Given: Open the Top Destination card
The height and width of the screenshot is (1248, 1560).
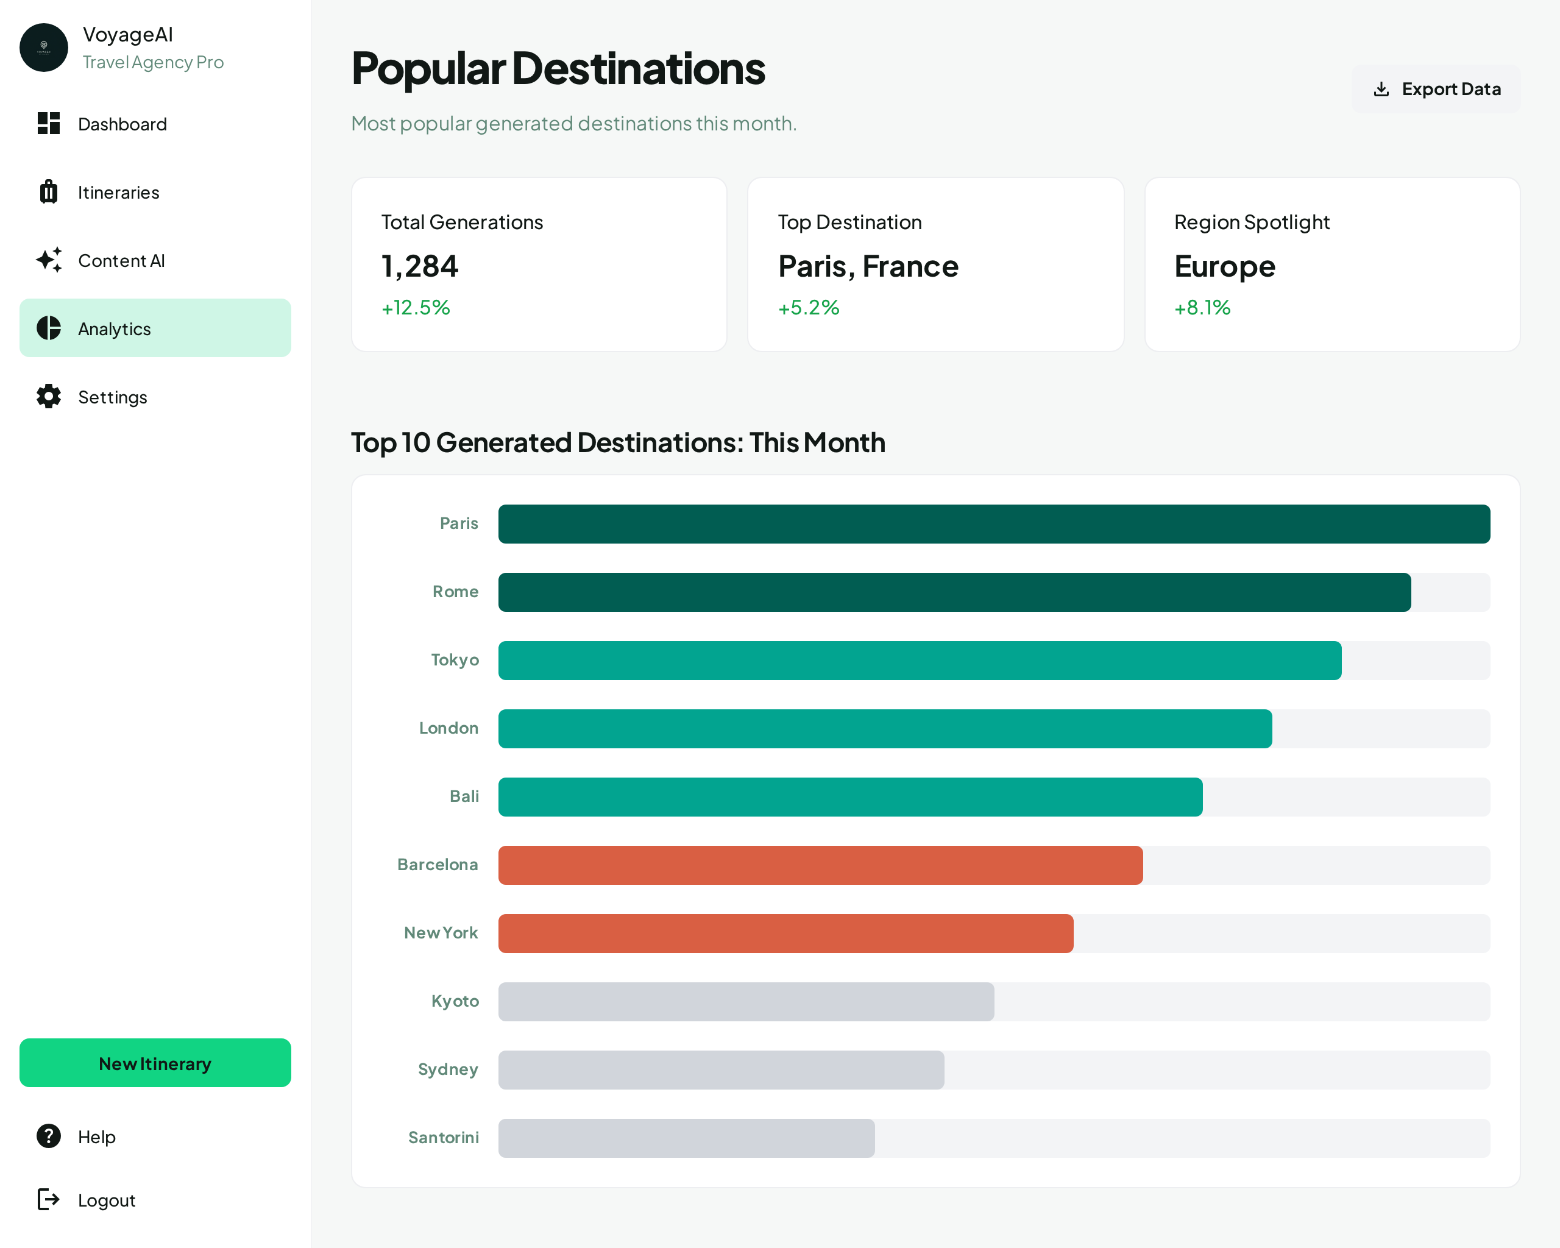Looking at the screenshot, I should (935, 265).
